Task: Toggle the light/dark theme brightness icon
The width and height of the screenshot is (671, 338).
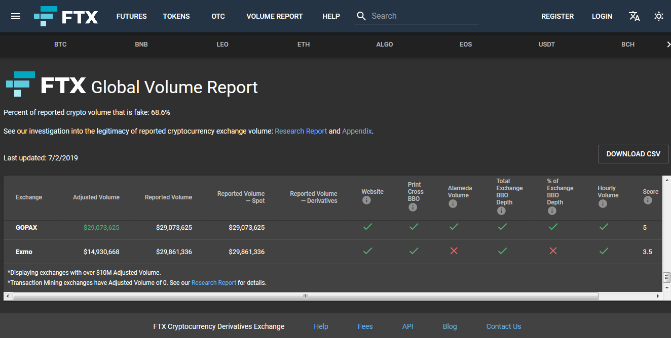Action: point(659,16)
